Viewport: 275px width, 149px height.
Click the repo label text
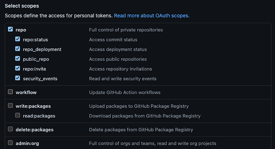pos(21,30)
